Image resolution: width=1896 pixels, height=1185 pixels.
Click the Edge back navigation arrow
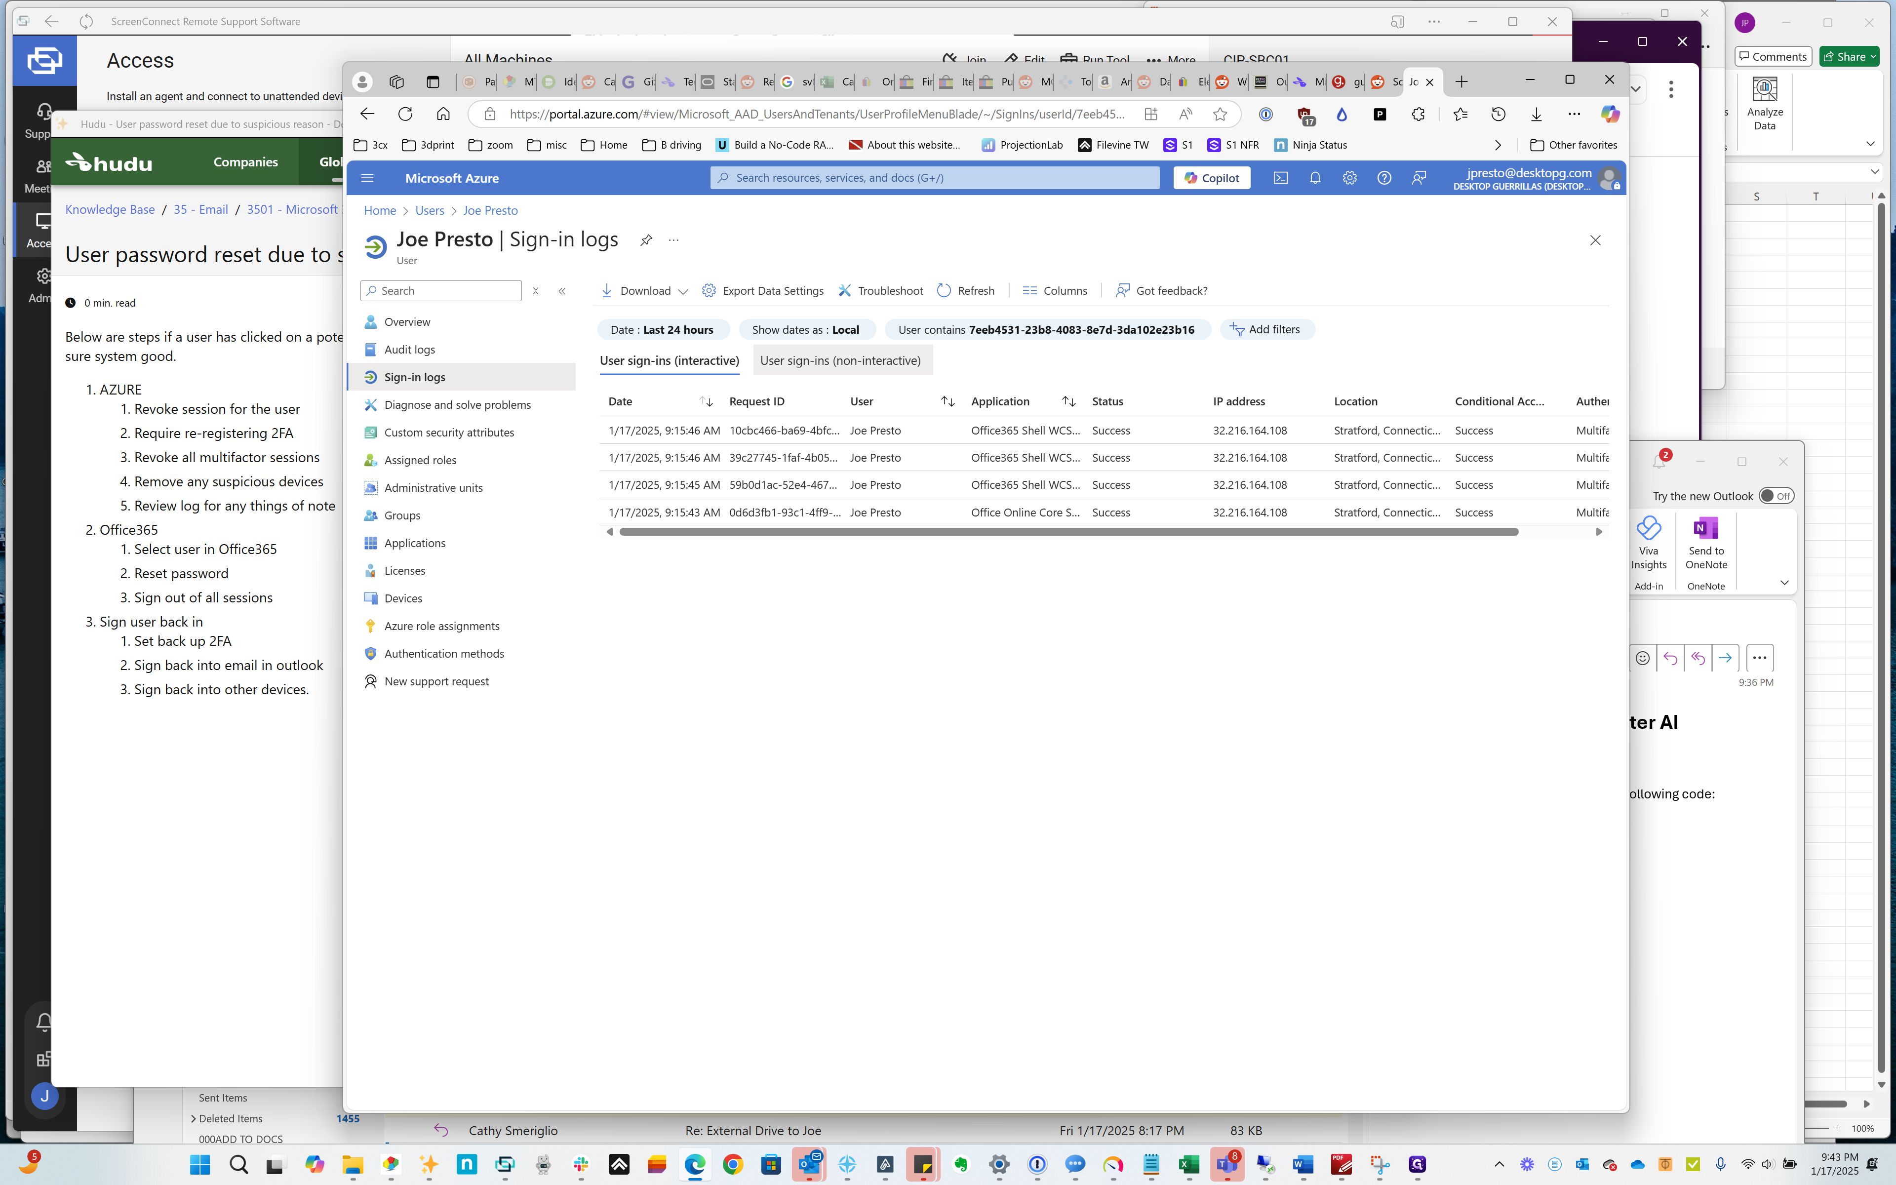367,115
